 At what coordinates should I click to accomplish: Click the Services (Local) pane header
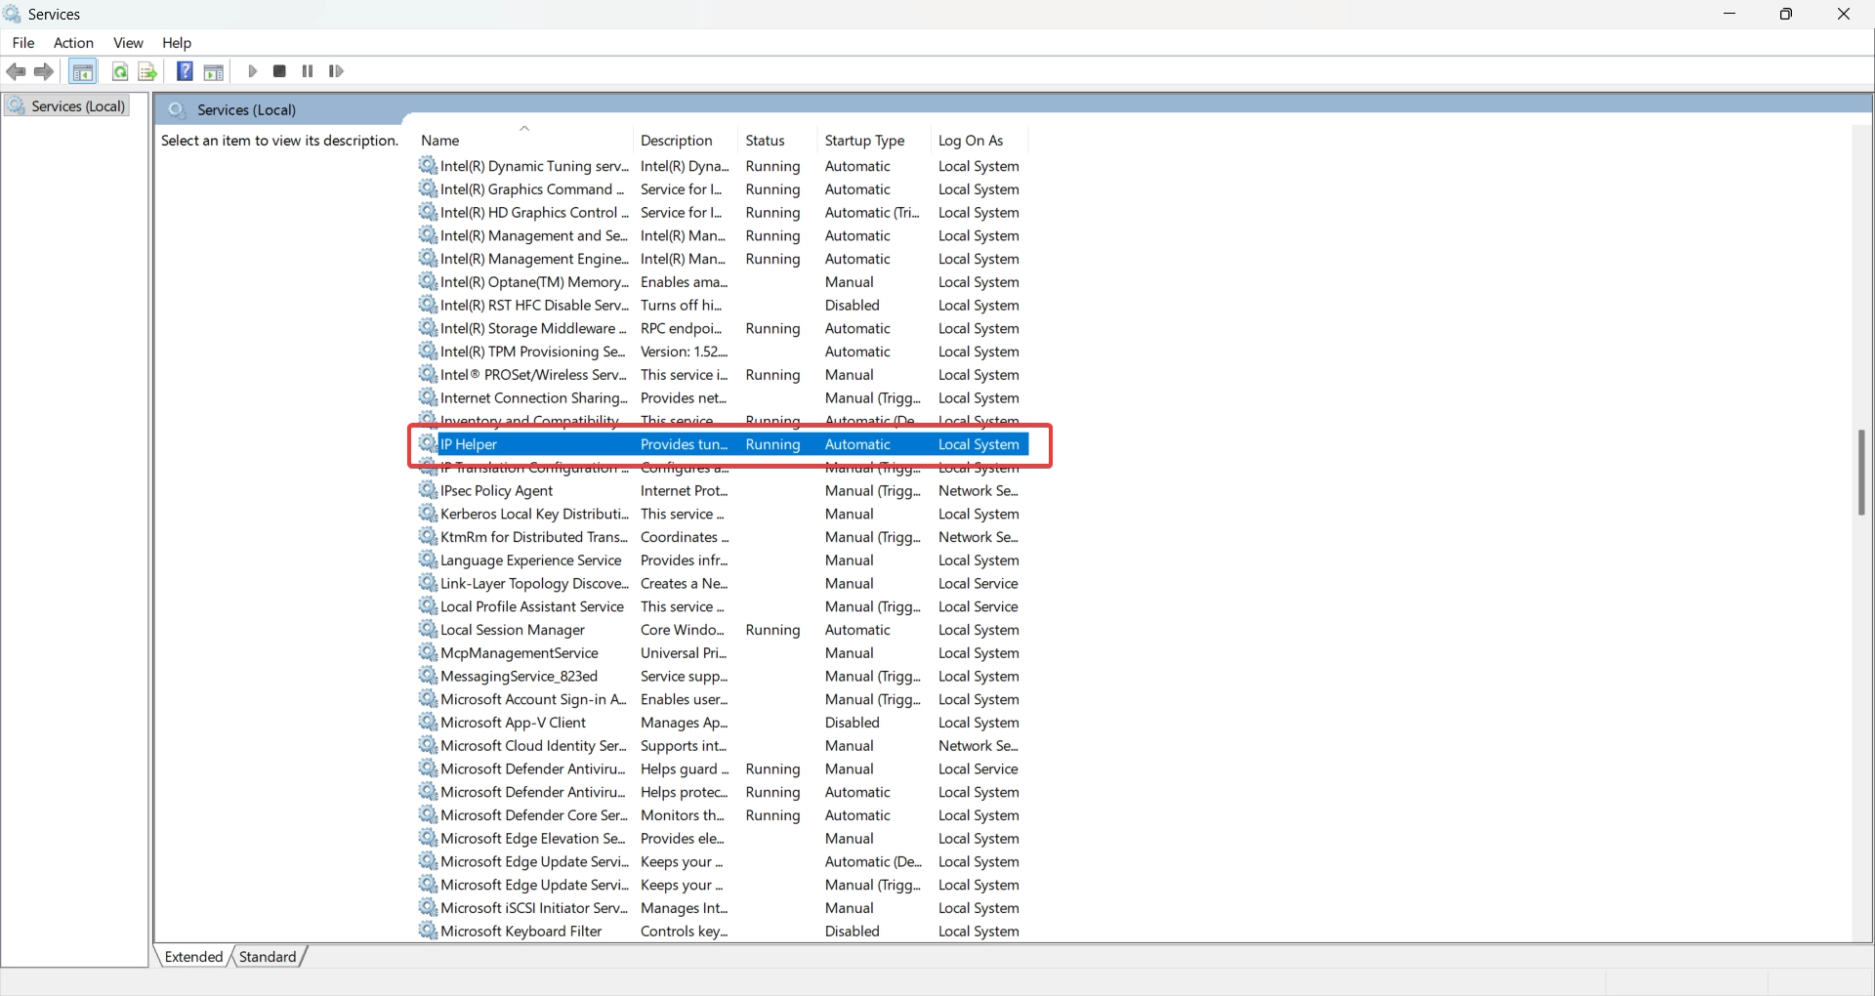coord(1014,109)
